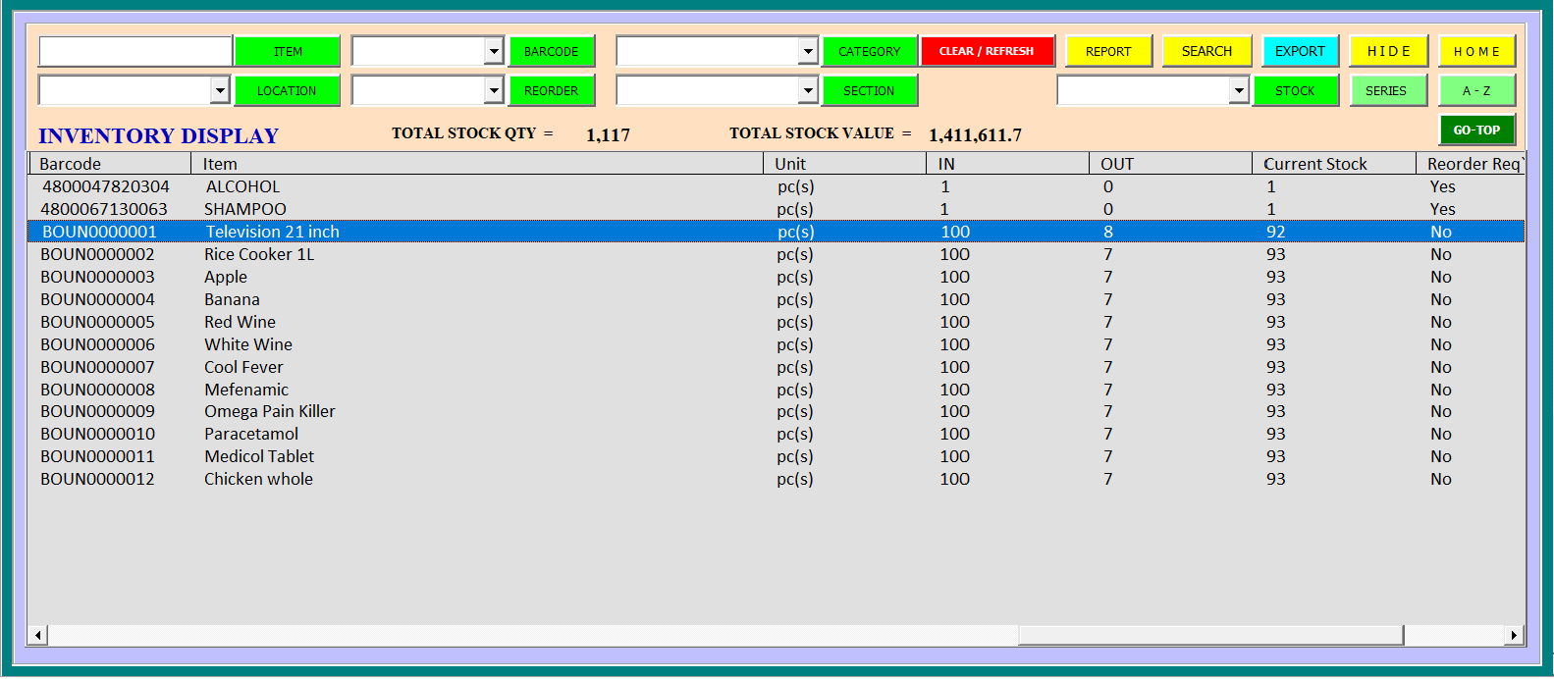This screenshot has width=1554, height=679.
Task: Select the Omega Pain Killer row
Action: (x=776, y=411)
